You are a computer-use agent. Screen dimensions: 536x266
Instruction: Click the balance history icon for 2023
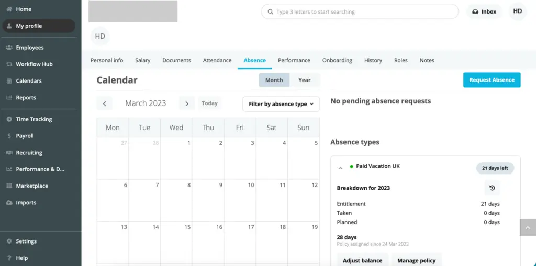(x=492, y=188)
